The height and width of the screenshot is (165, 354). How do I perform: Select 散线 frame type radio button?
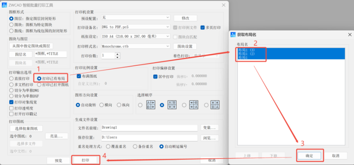click(11, 31)
